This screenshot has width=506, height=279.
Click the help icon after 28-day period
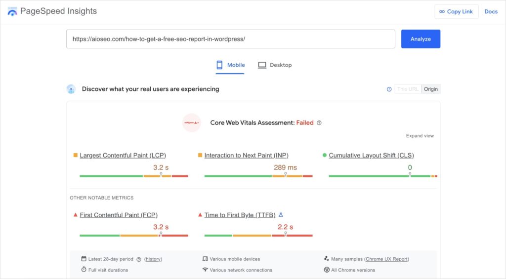pyautogui.click(x=139, y=259)
